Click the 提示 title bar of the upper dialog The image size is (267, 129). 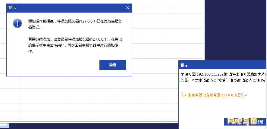[x=69, y=8]
